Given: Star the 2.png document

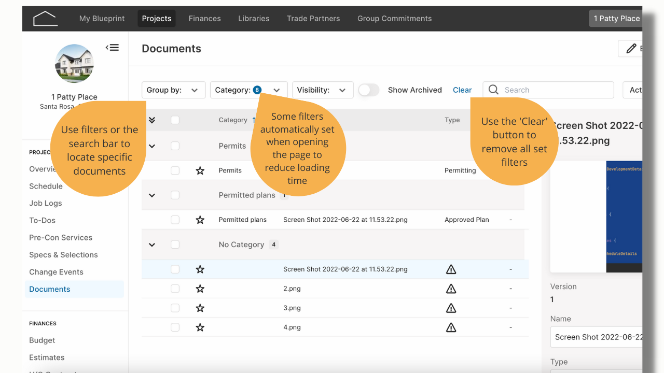Looking at the screenshot, I should pyautogui.click(x=200, y=289).
